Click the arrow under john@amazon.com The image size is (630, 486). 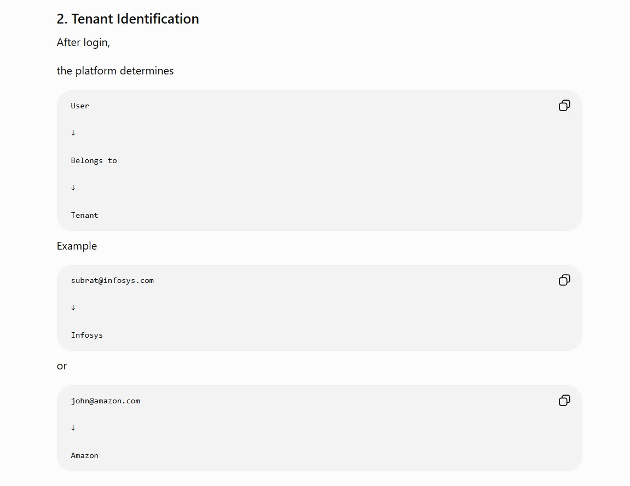click(73, 428)
